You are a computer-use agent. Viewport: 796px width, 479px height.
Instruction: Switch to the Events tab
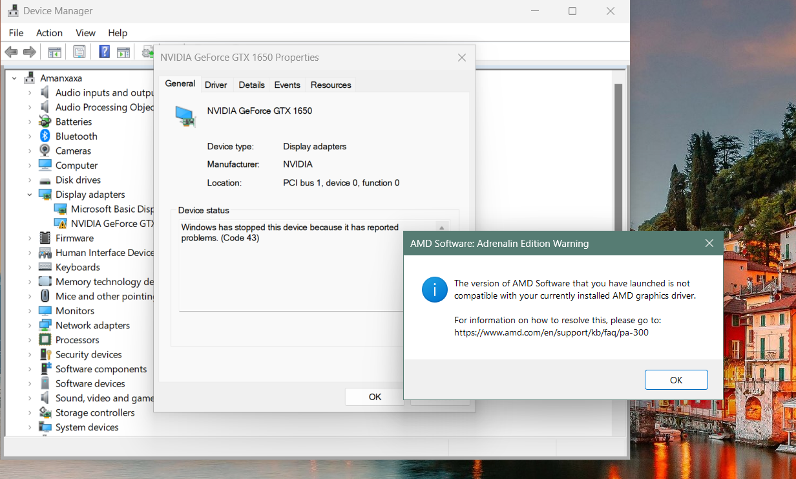tap(287, 84)
